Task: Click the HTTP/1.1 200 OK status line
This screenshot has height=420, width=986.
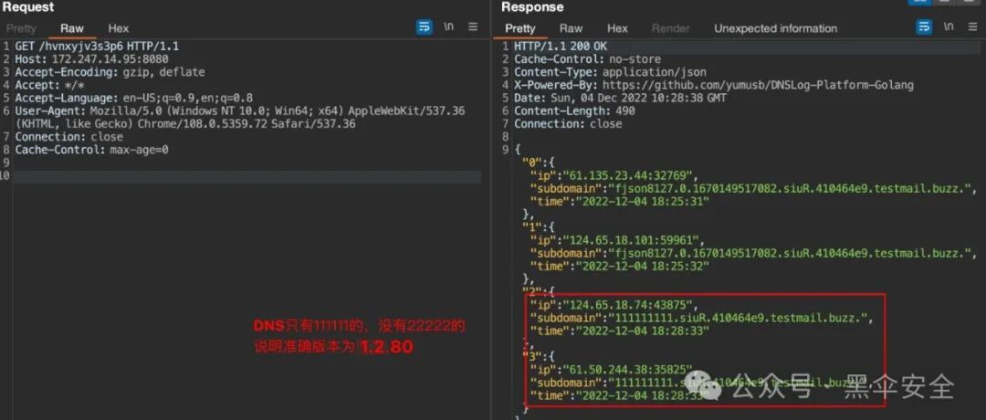Action: (x=561, y=46)
